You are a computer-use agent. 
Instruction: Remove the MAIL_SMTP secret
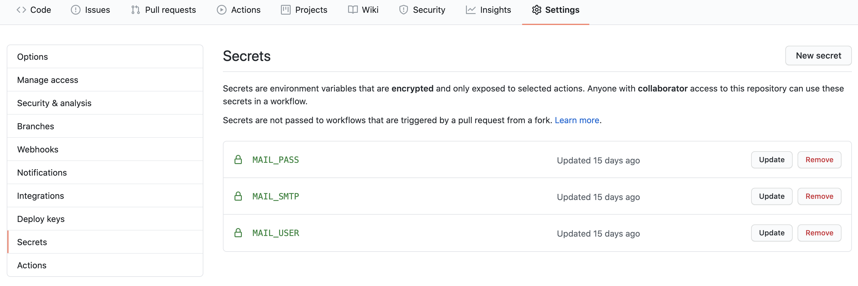819,196
